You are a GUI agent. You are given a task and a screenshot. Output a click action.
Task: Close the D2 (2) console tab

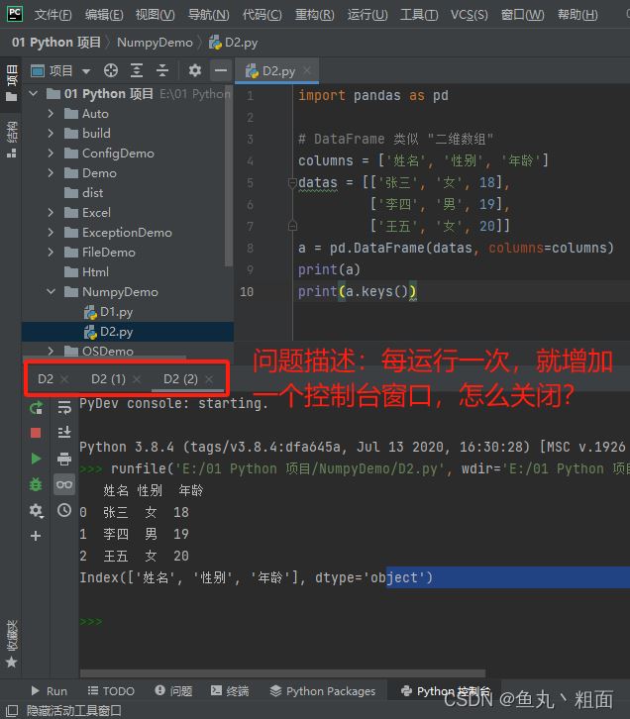pyautogui.click(x=209, y=379)
